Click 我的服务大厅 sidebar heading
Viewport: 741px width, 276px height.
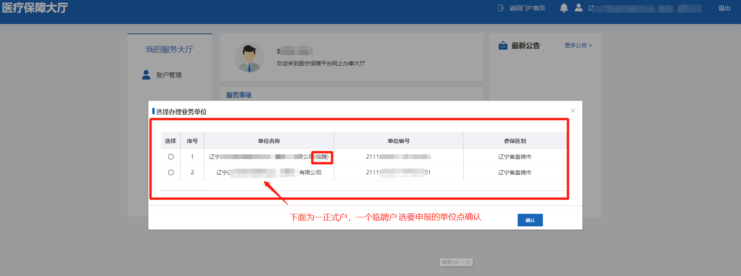170,49
